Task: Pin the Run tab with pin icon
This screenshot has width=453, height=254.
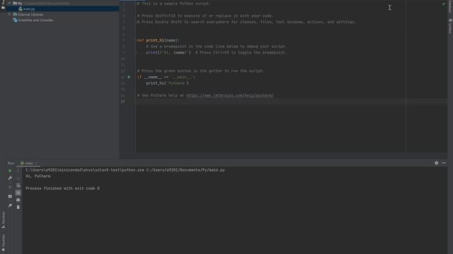Action: point(10,205)
